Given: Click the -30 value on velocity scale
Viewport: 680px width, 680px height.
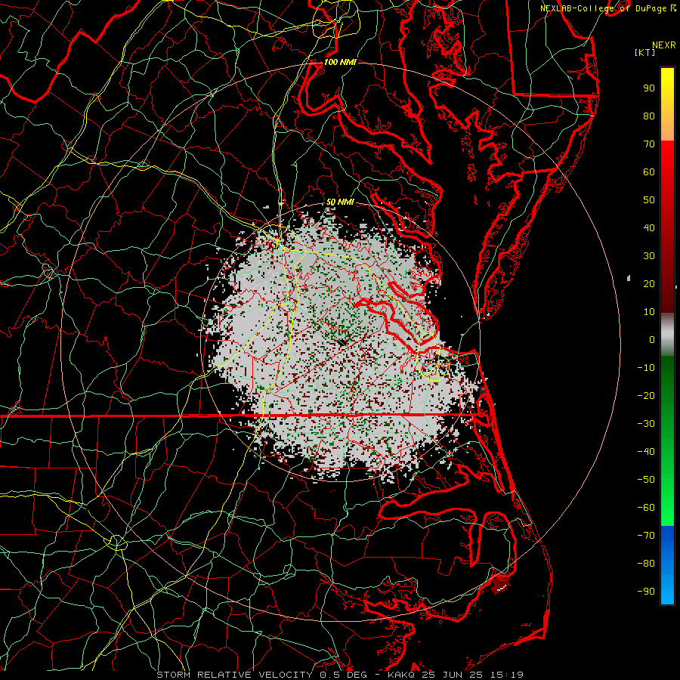Looking at the screenshot, I should coord(646,424).
